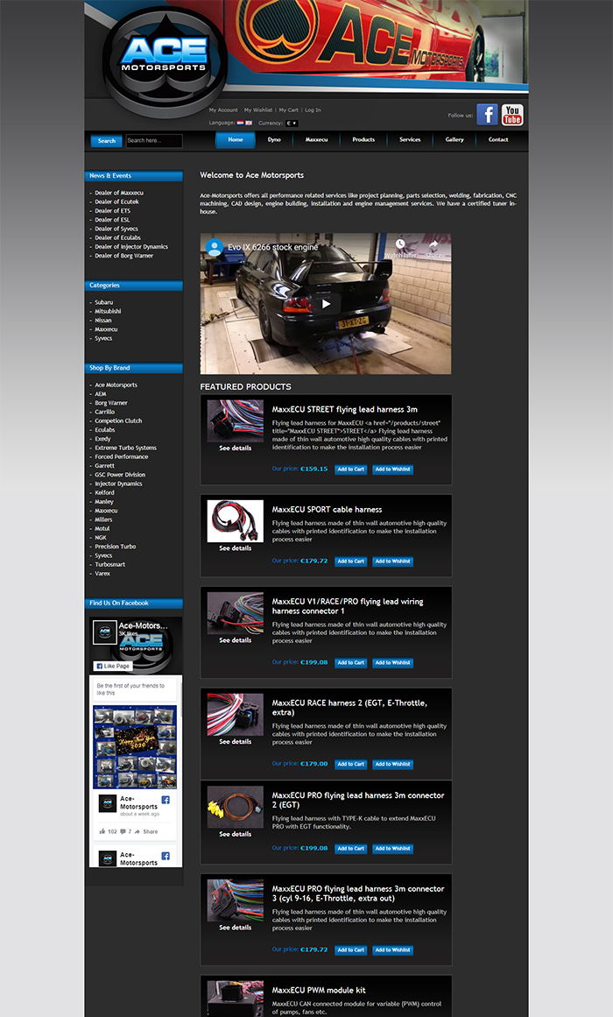Open MaxxECU STREET harness product image
The image size is (613, 1017).
coord(235,421)
